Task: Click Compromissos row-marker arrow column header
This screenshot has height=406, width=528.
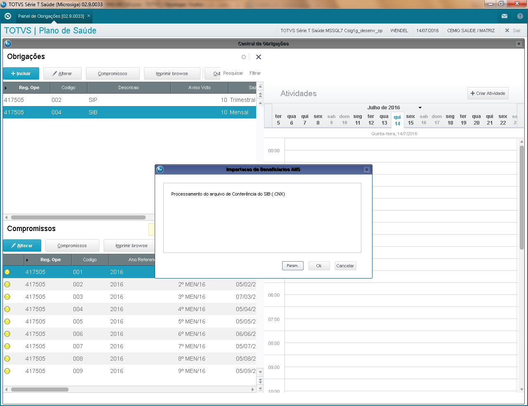Action: point(27,260)
